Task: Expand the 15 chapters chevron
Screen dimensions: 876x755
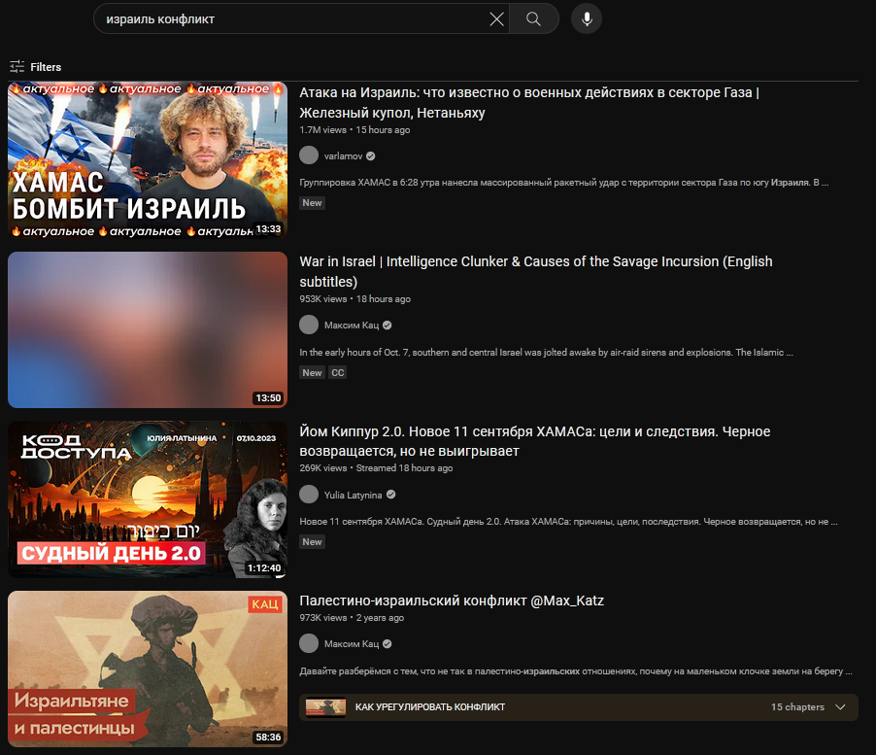Action: [840, 707]
